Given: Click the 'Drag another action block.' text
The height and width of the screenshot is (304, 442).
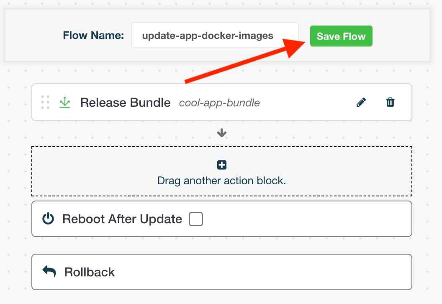Looking at the screenshot, I should pos(222,181).
